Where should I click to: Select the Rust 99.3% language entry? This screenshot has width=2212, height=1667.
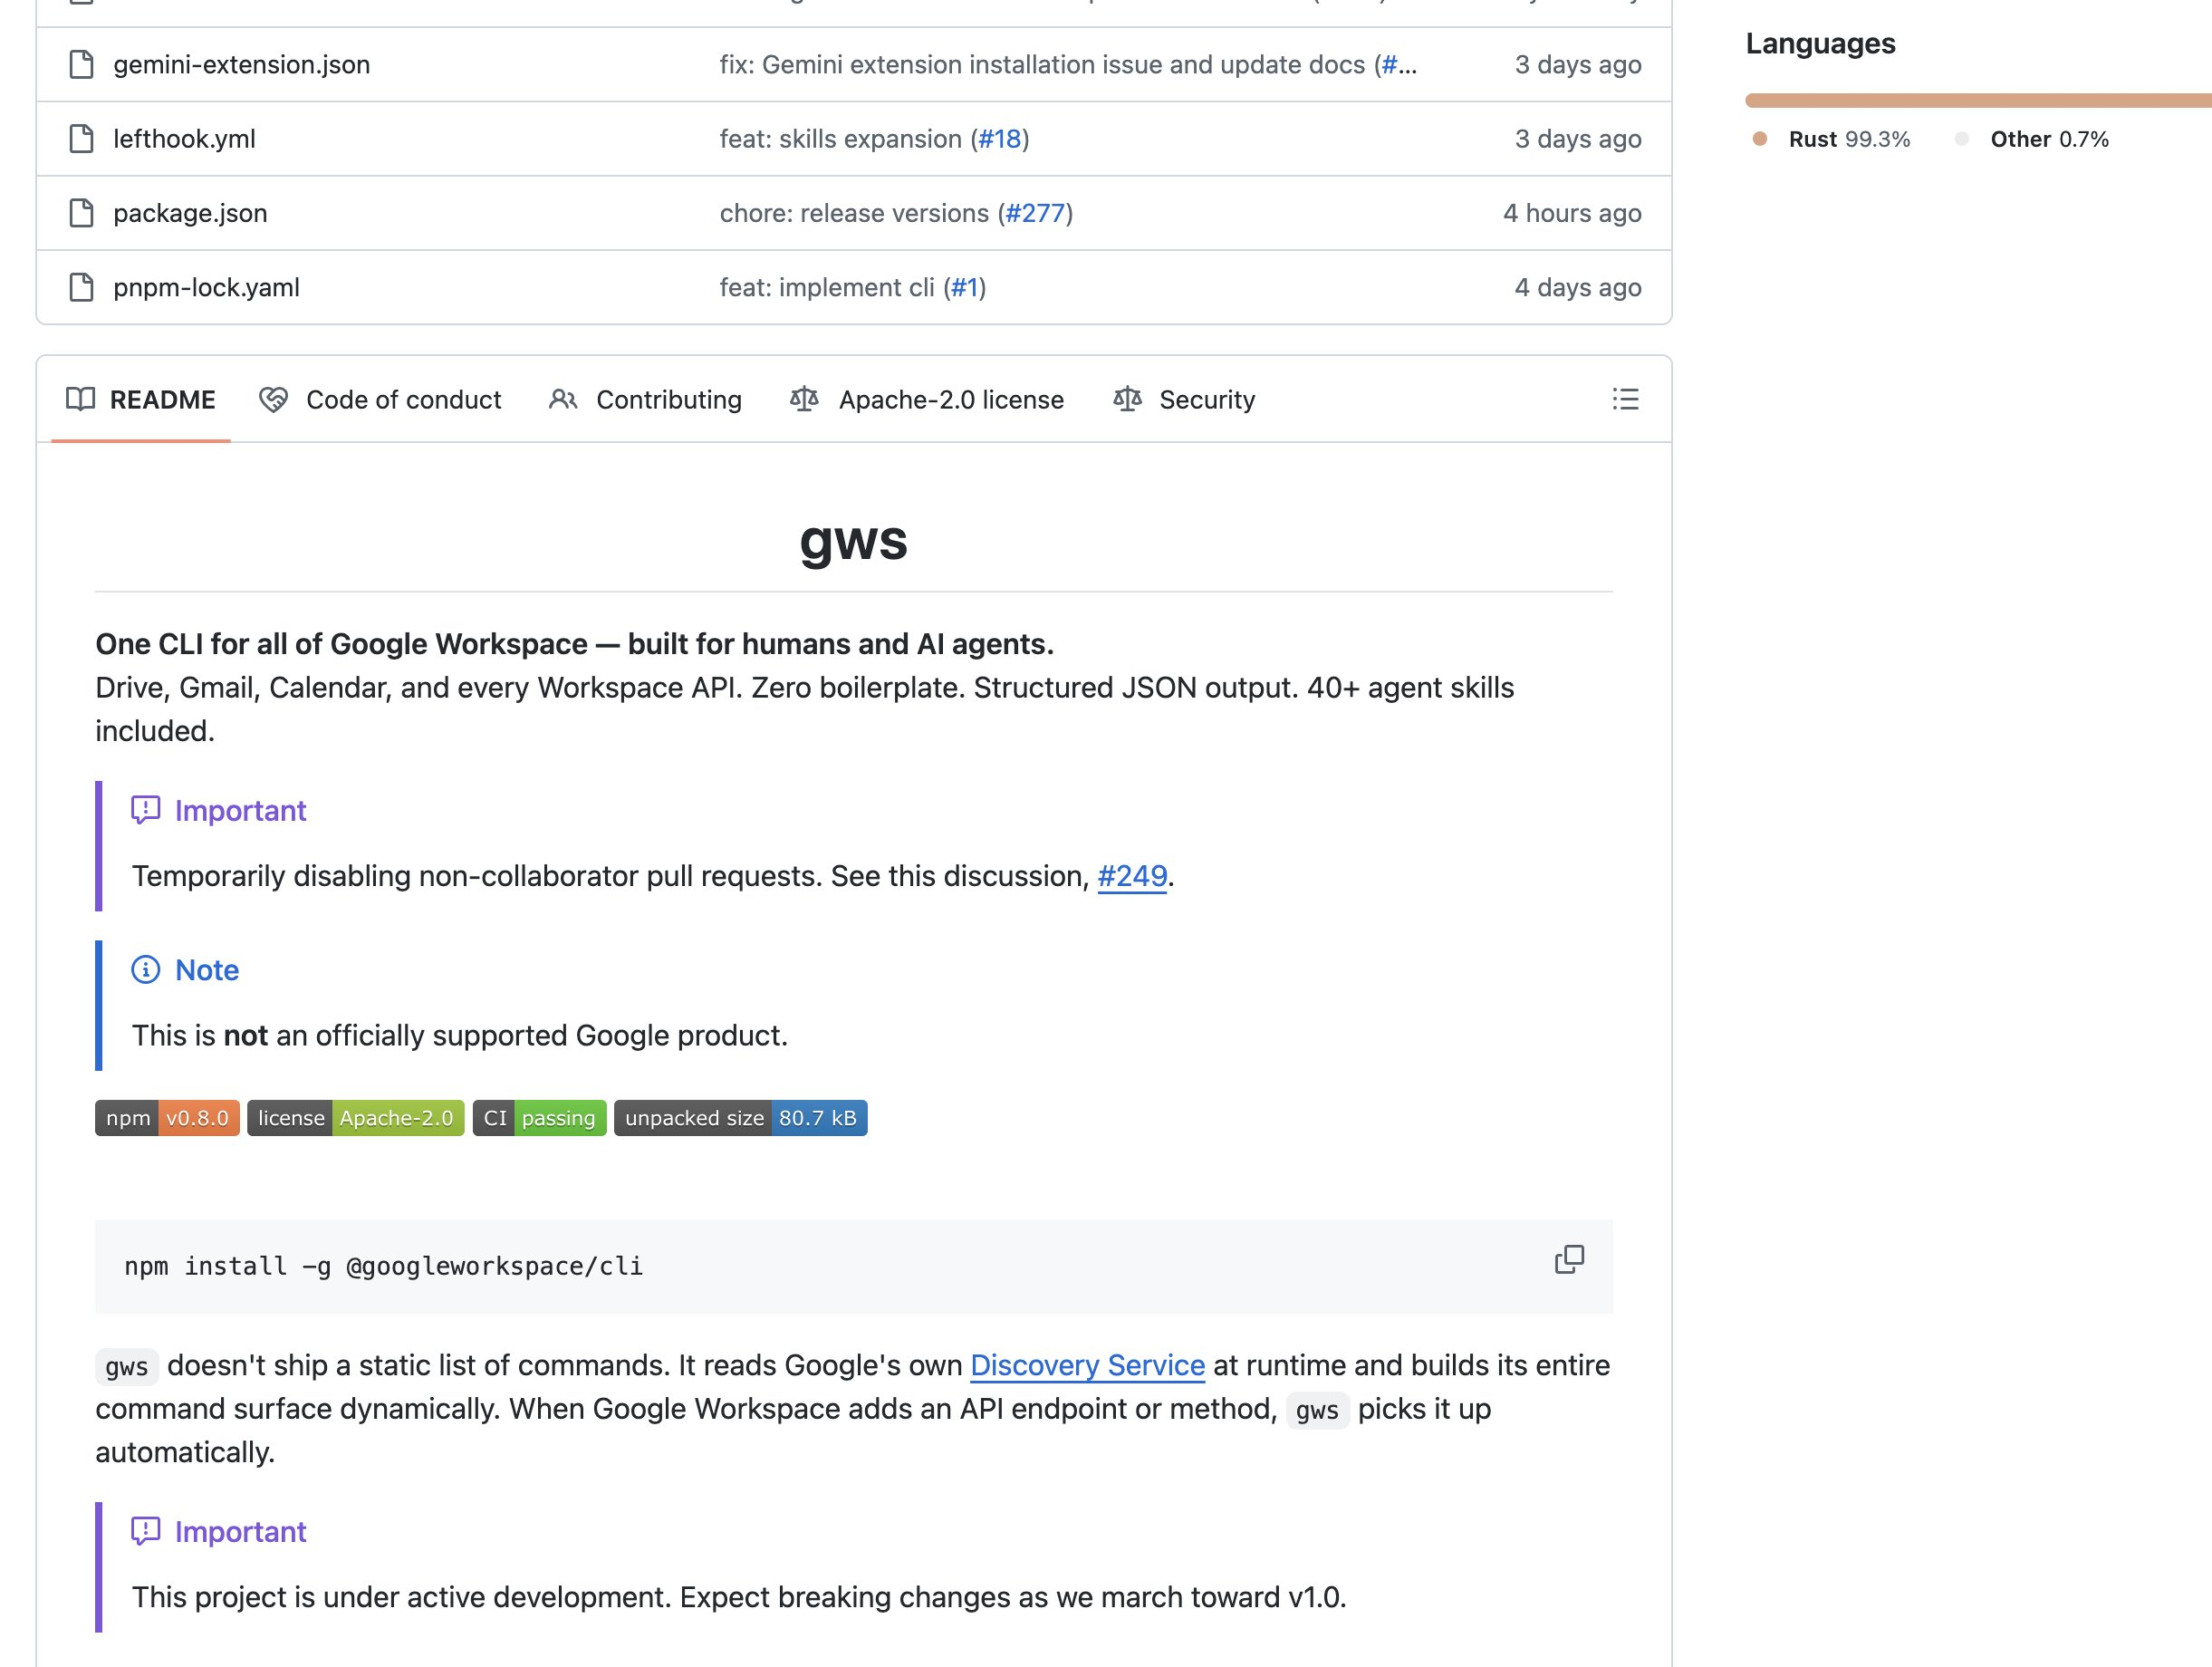1848,139
